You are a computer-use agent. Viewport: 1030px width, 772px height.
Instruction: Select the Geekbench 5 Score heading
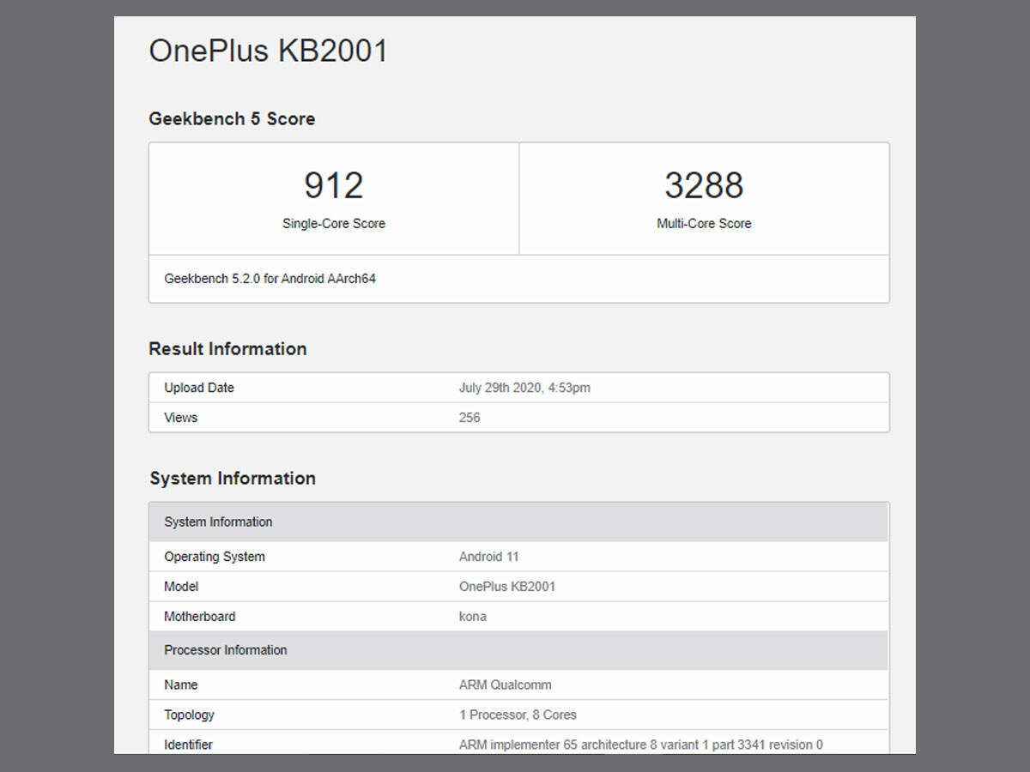232,119
